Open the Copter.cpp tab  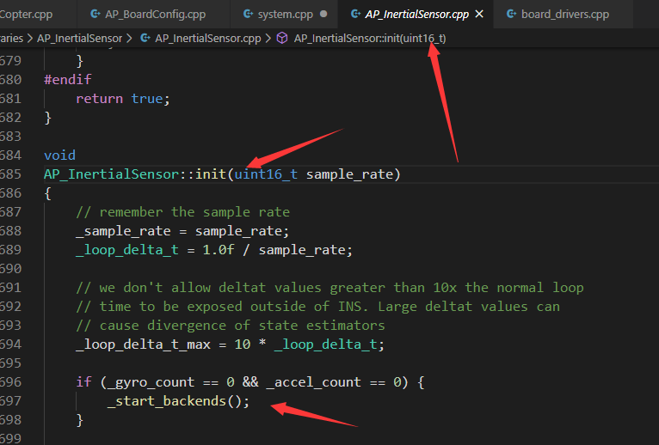(27, 15)
